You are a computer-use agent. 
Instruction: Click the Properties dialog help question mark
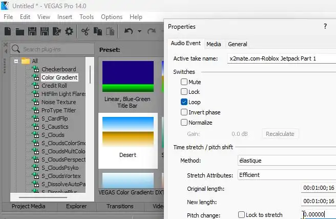(x=325, y=26)
